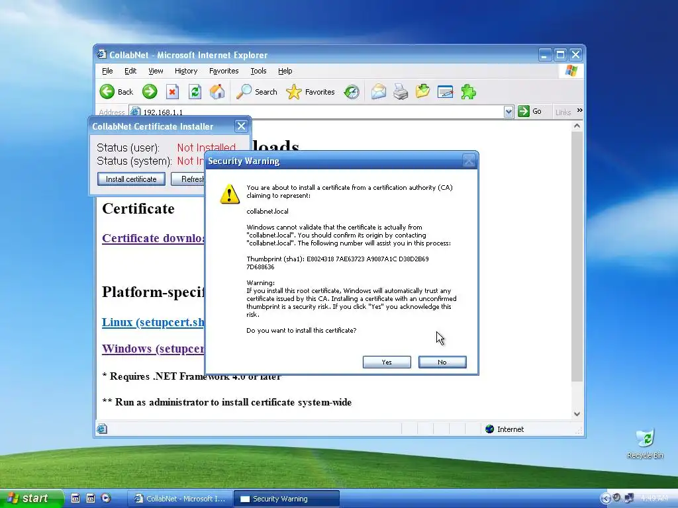Open the Edit menu
Image resolution: width=678 pixels, height=508 pixels.
[x=130, y=71]
